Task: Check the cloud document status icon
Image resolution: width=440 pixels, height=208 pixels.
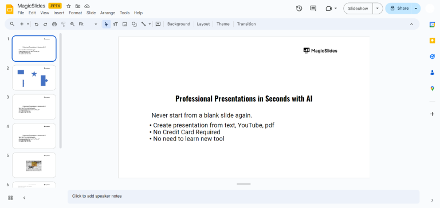Action: 87,6
